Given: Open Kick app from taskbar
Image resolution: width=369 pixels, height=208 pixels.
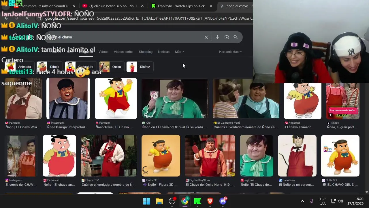Looking at the screenshot, I should pyautogui.click(x=197, y=201).
